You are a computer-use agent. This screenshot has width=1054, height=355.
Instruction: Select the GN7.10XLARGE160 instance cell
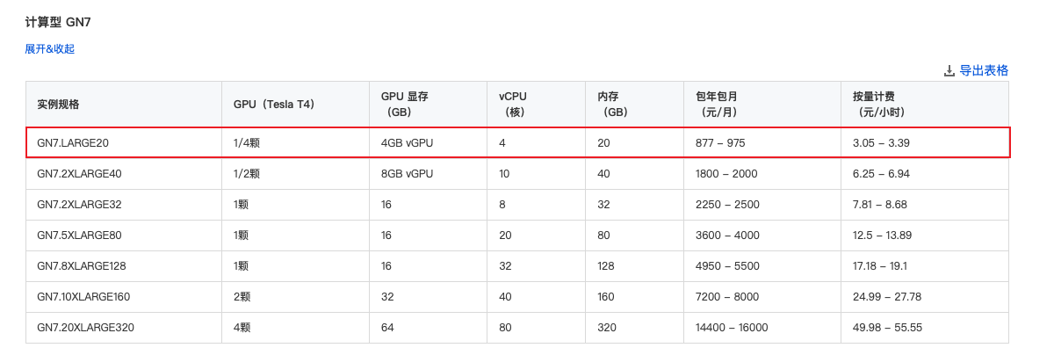point(83,297)
